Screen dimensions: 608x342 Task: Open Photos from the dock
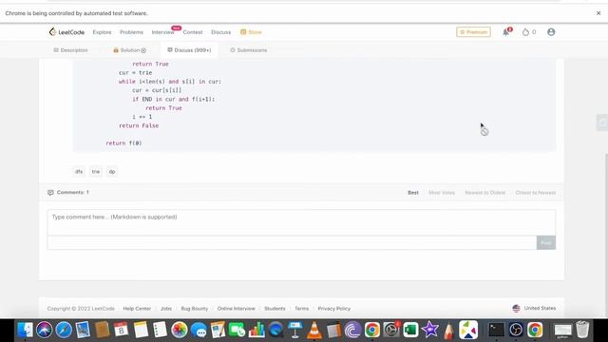coord(180,330)
